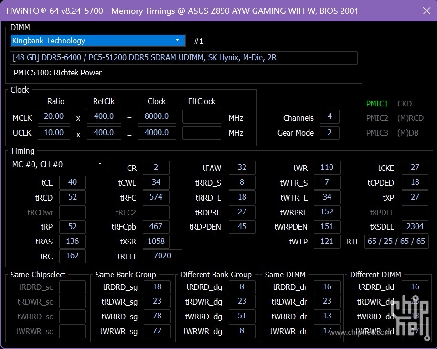
Task: Click the tCL value 40
Action: click(73, 182)
